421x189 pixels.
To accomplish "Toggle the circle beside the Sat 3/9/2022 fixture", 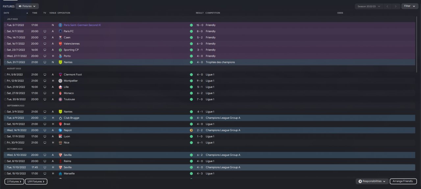I will coord(5,112).
